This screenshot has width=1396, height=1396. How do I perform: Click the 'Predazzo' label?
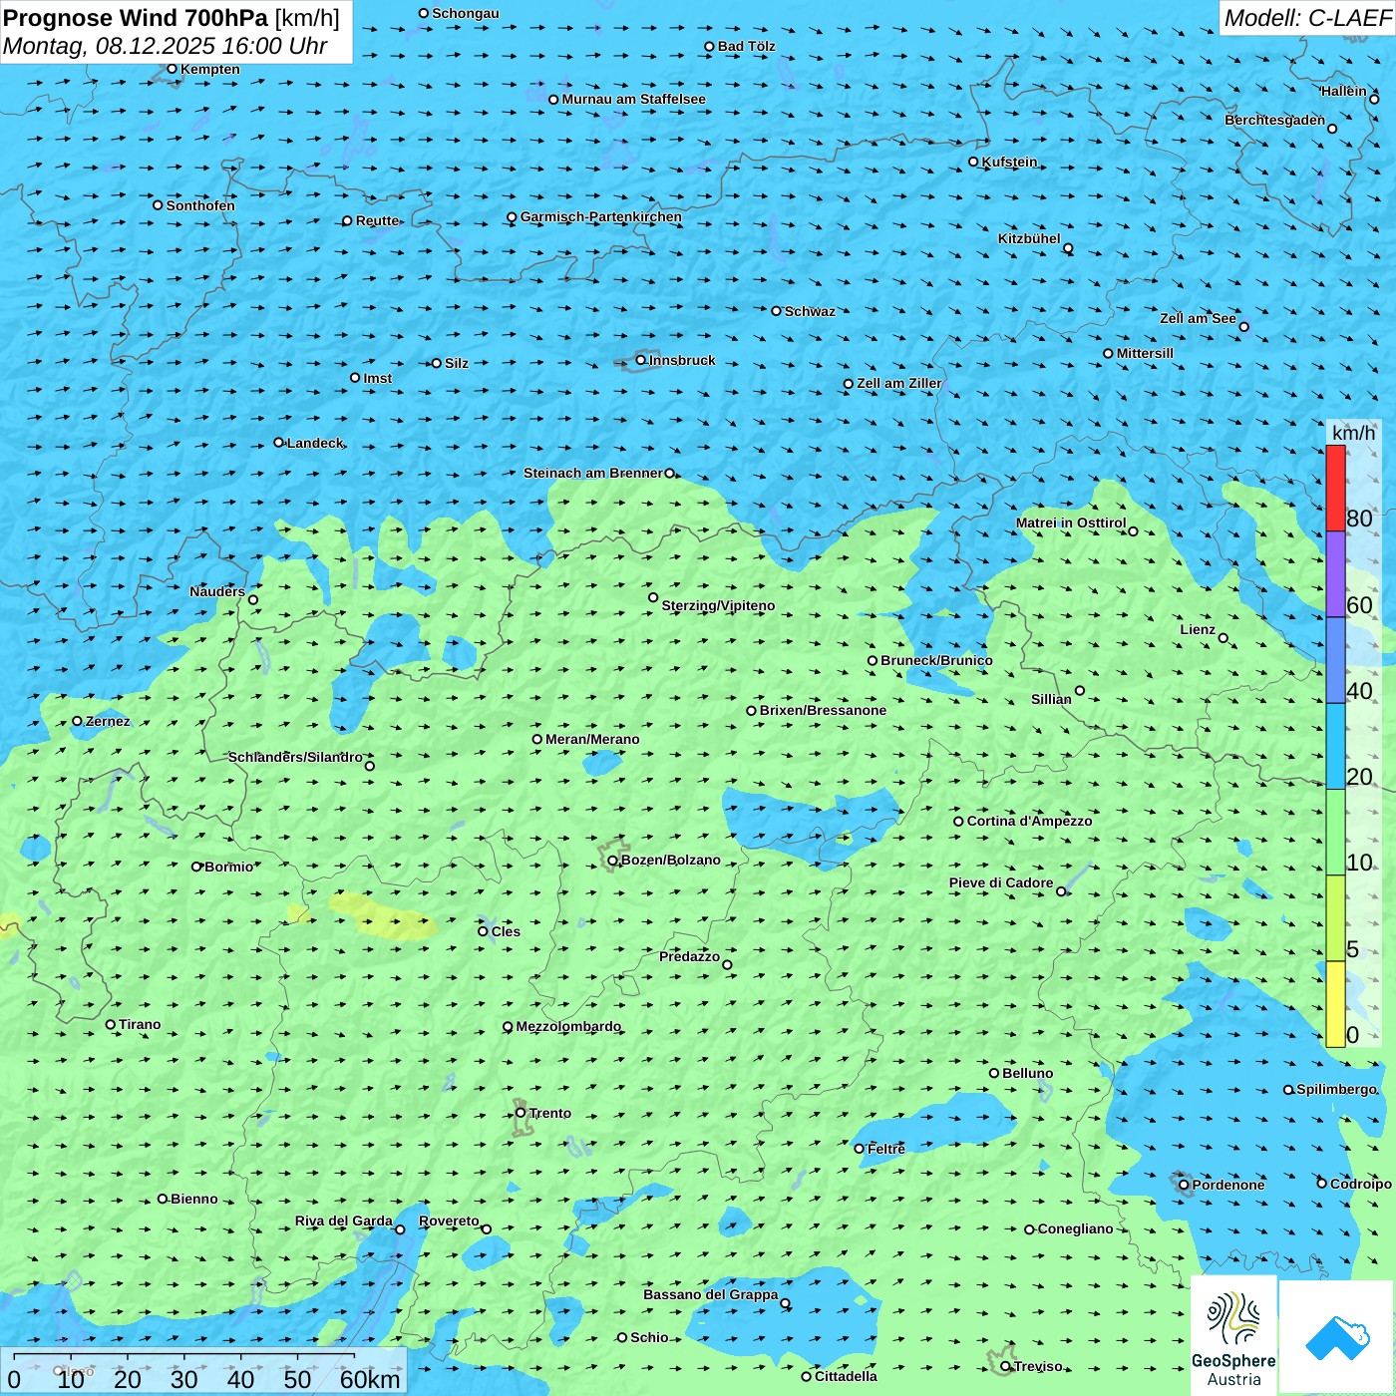(x=689, y=956)
